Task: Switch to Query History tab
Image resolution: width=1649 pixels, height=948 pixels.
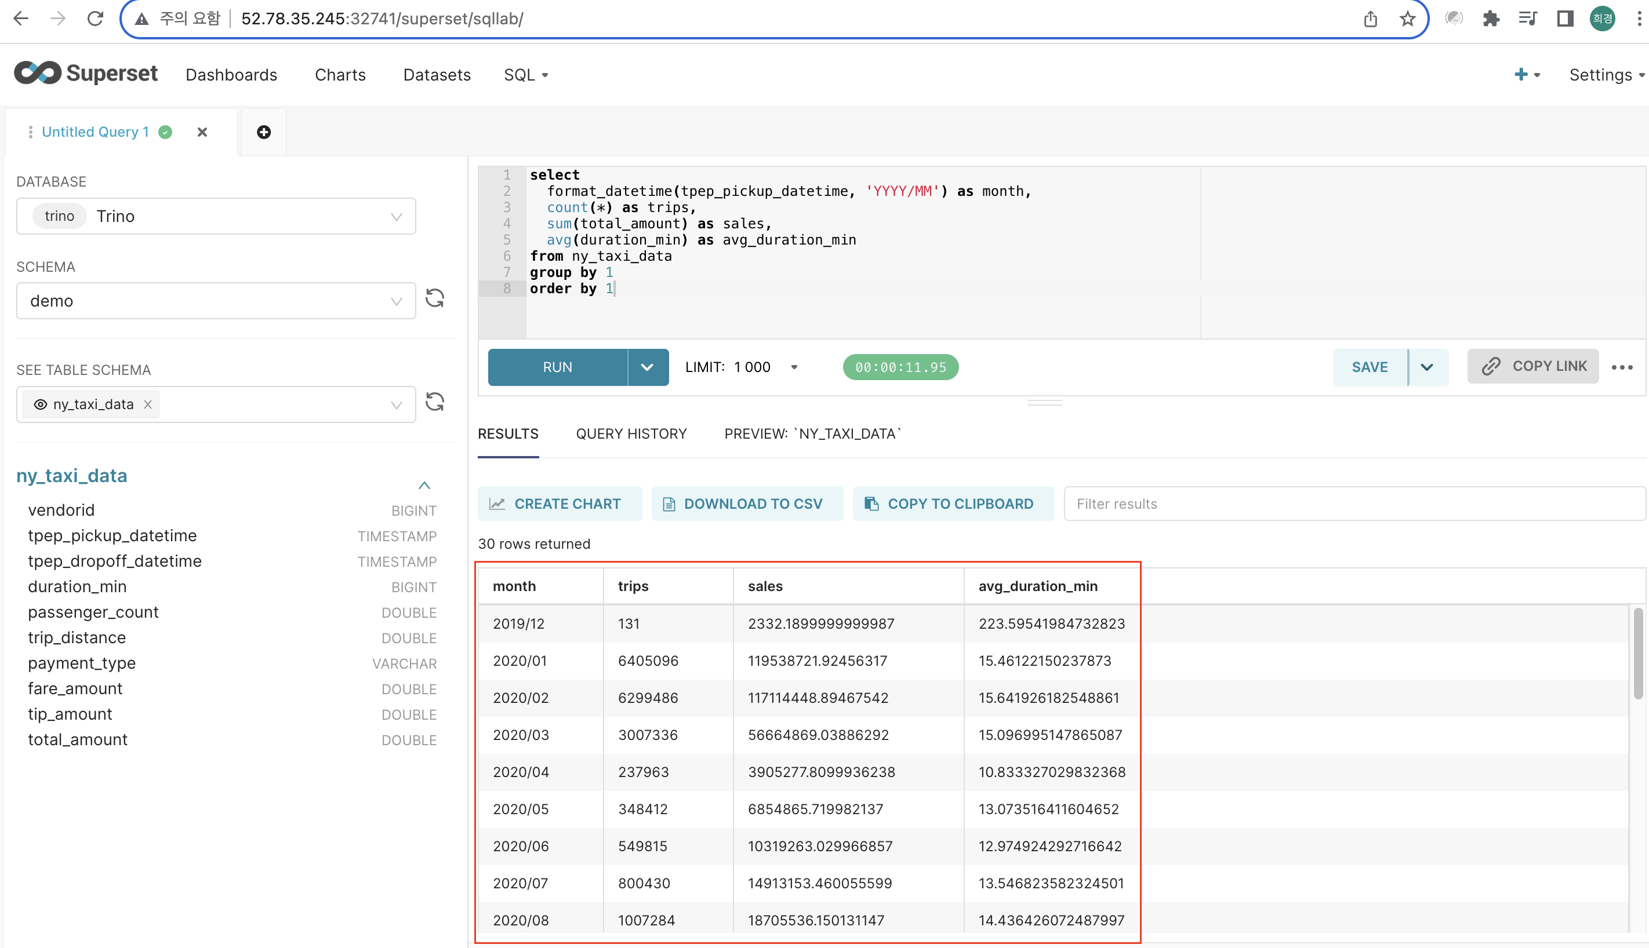Action: pos(631,433)
